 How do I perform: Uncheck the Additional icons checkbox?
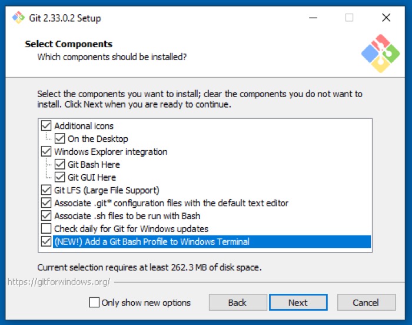(46, 126)
